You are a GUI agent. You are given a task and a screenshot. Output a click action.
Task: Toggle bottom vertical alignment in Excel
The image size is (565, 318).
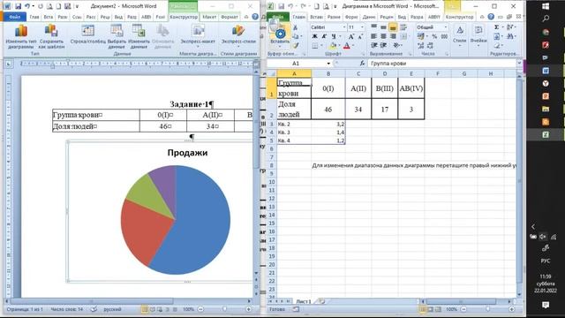(393, 27)
